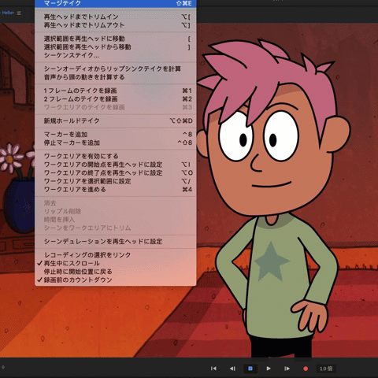This screenshot has width=378, height=378.
Task: Go to start of scene button
Action: click(213, 369)
